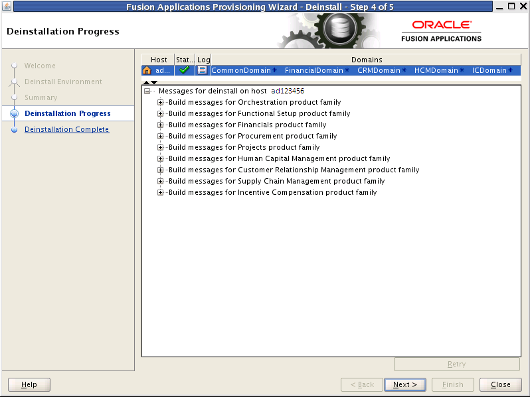Click the Stat... column header
Viewport: 530px width, 397px height.
click(185, 60)
